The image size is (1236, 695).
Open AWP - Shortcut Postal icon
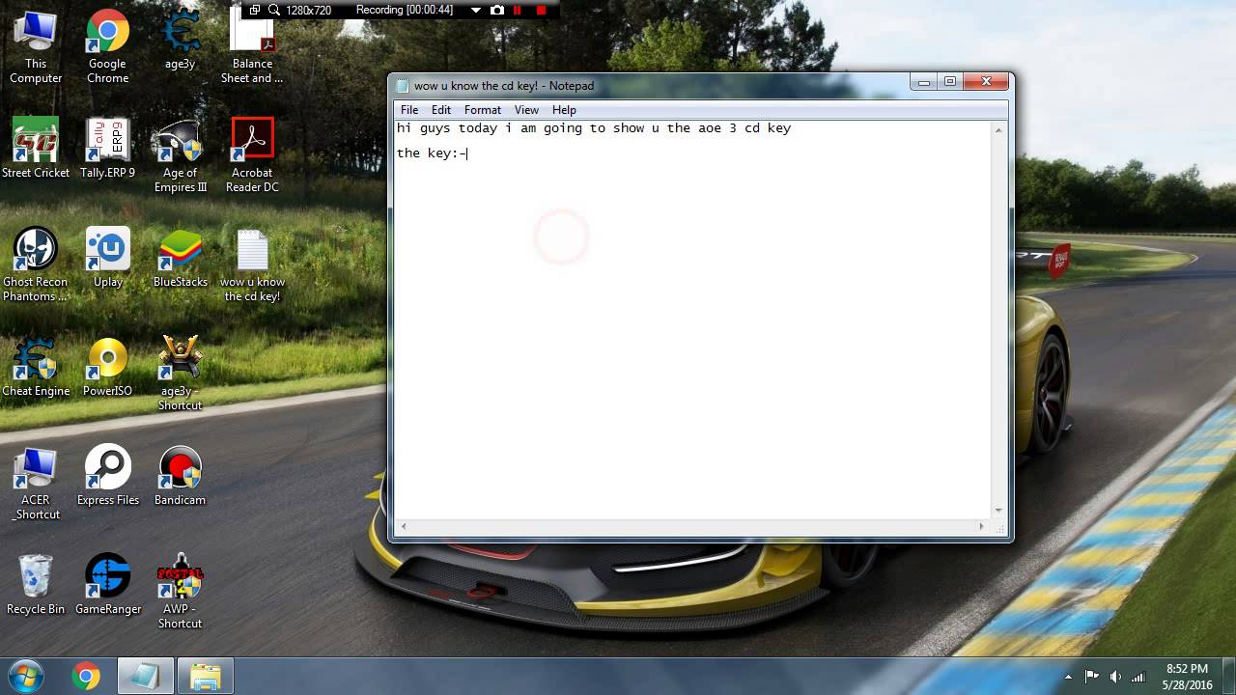(x=180, y=592)
